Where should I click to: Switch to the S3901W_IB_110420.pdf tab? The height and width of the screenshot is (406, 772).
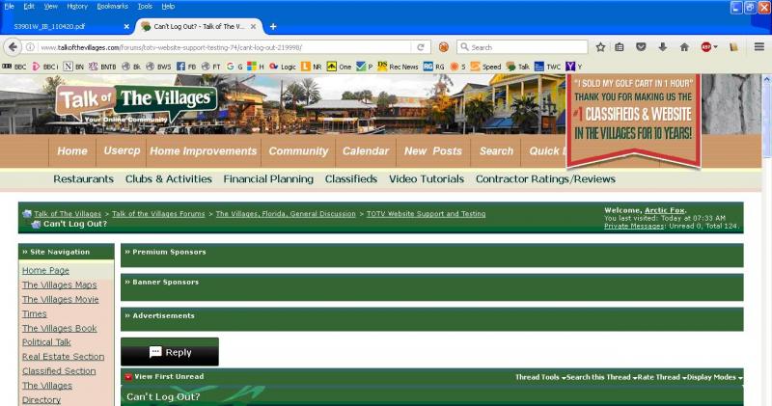click(50, 27)
